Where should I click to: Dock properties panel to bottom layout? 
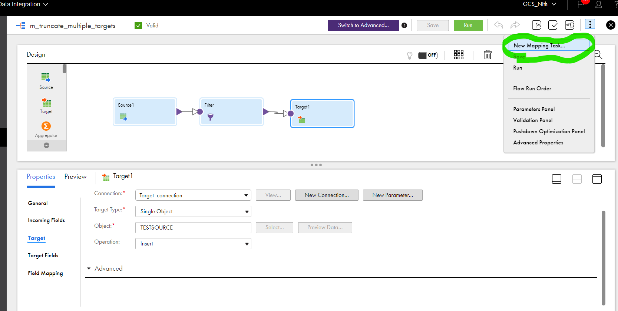[x=556, y=179]
